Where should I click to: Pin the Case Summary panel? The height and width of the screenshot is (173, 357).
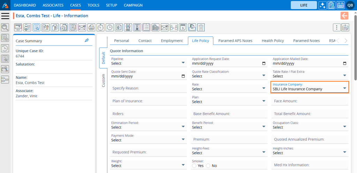tap(87, 41)
